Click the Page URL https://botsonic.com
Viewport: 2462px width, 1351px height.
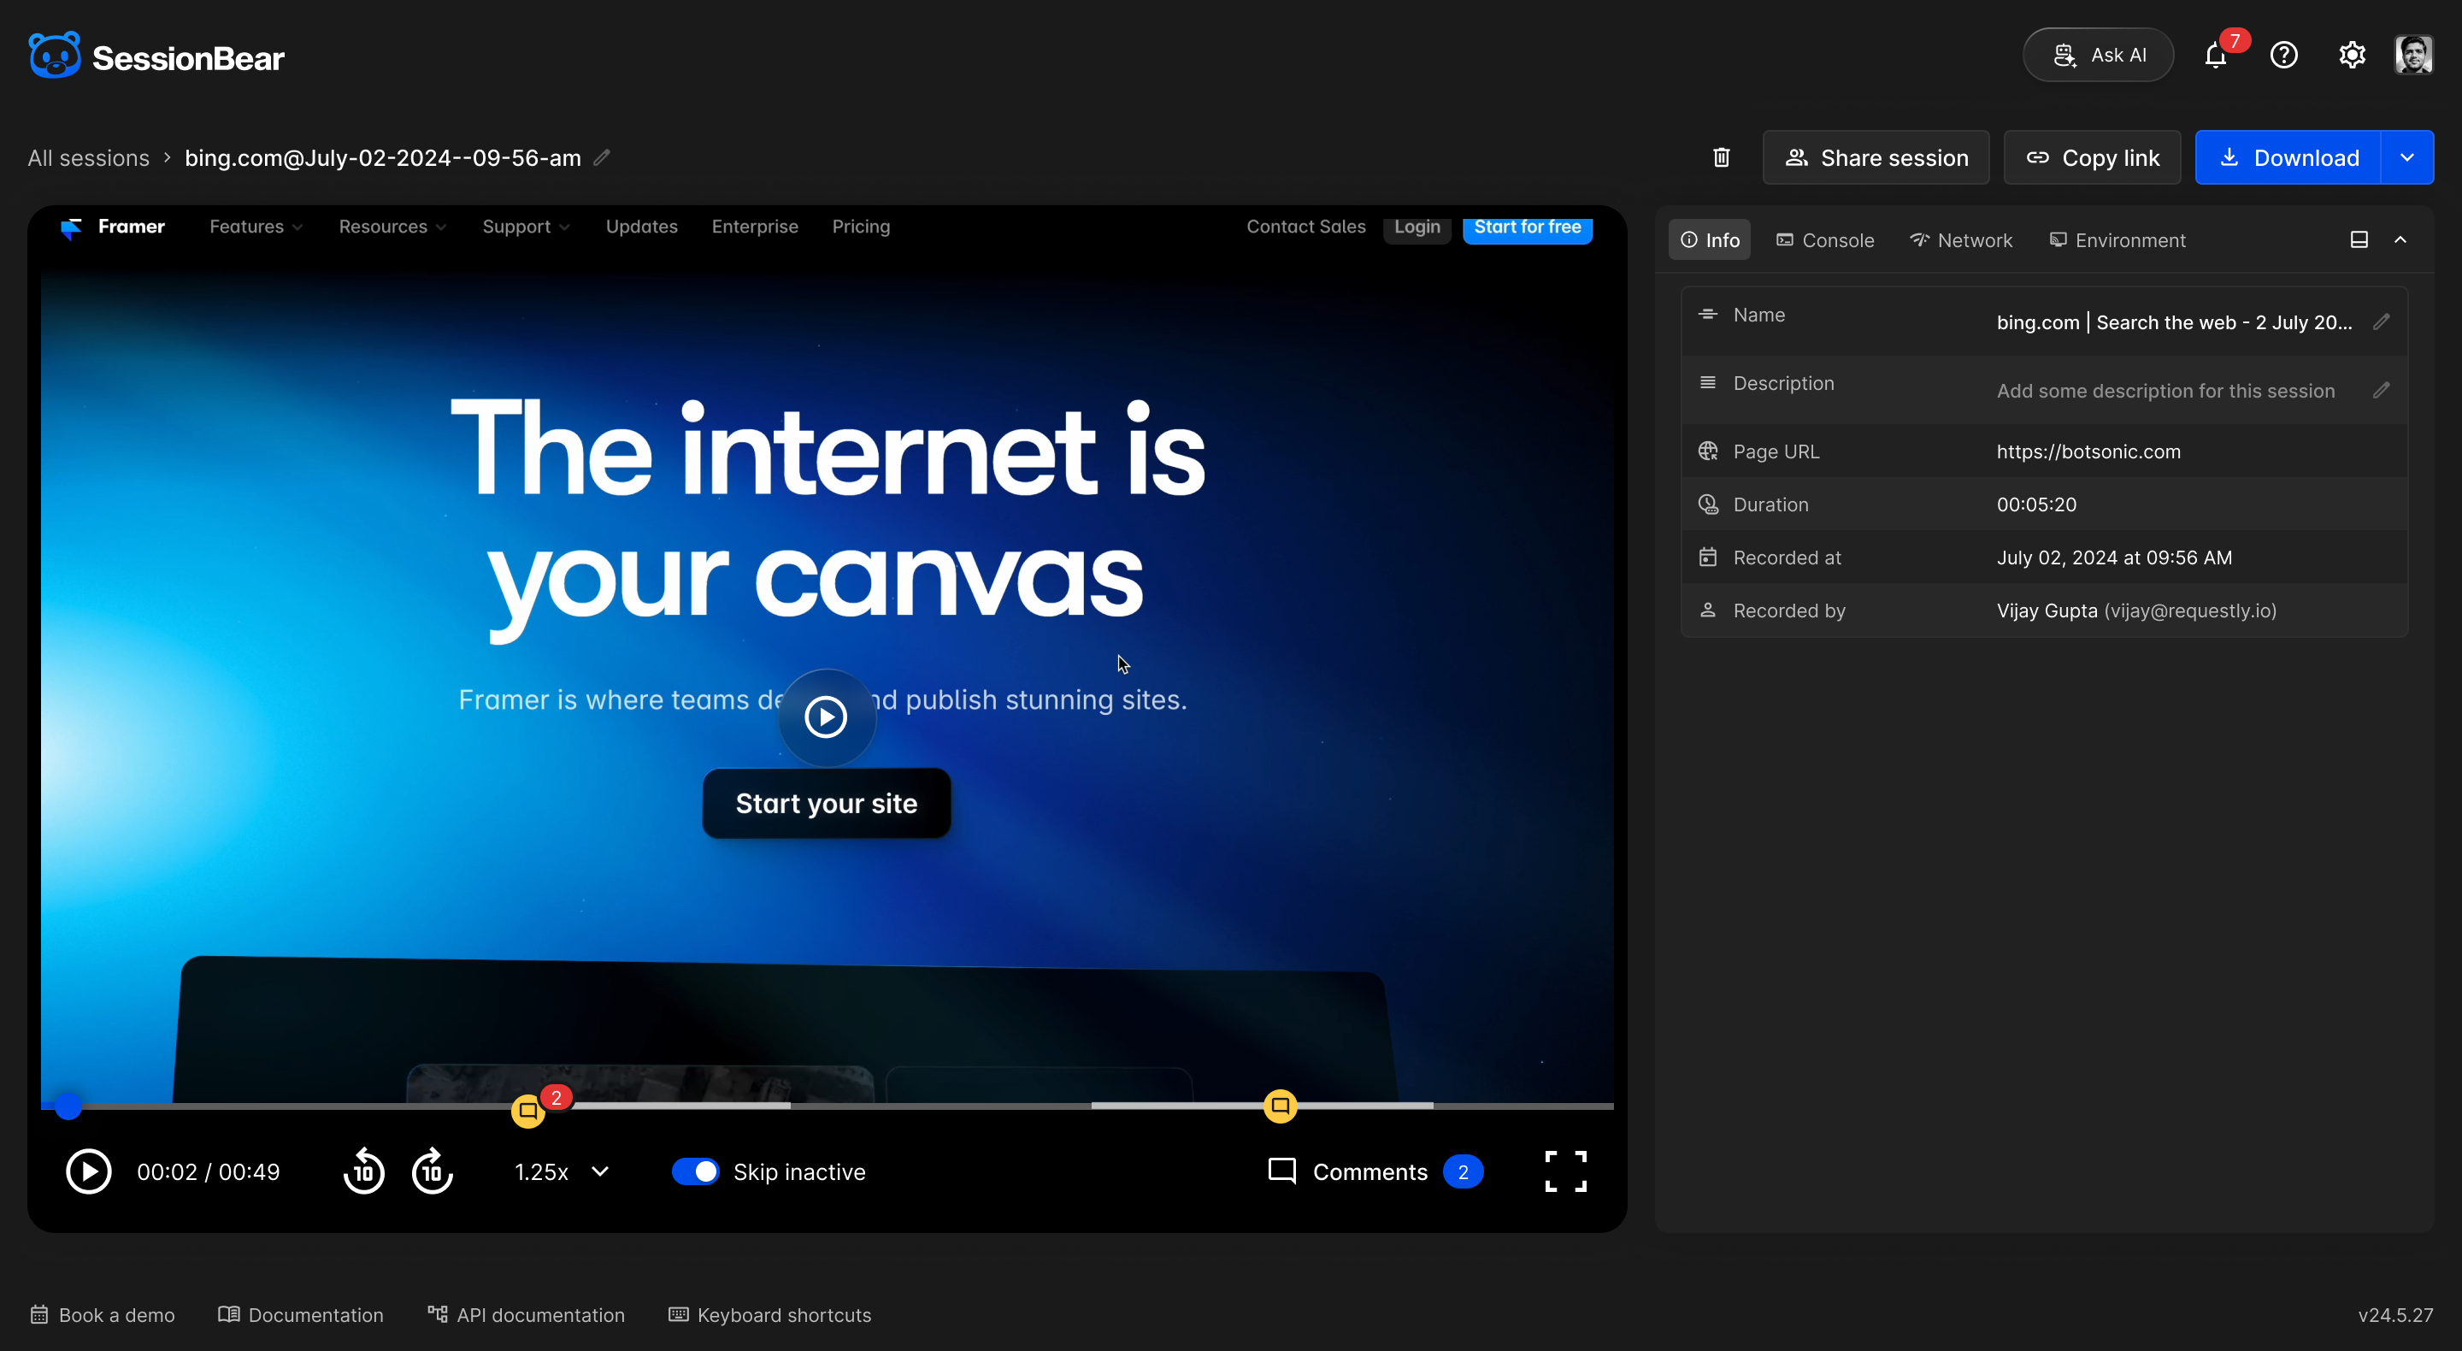2088,451
